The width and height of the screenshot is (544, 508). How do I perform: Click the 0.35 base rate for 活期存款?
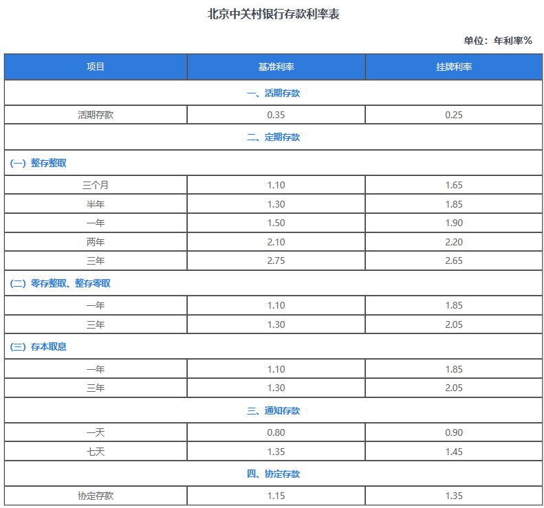(276, 115)
